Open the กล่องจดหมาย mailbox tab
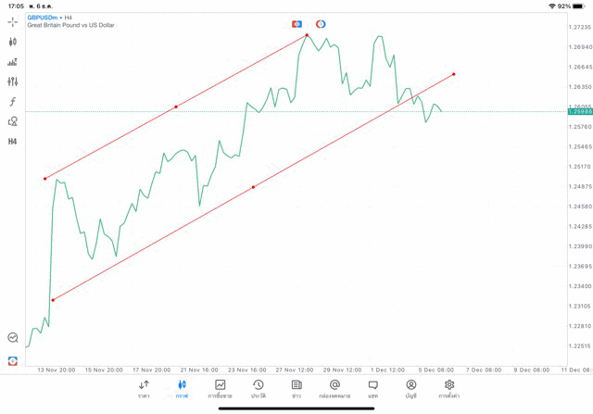This screenshot has width=593, height=414. tap(334, 389)
